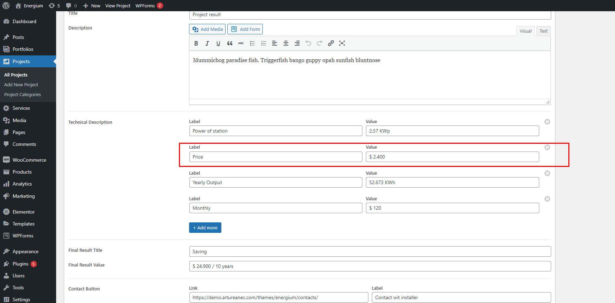Click the $ 120 value field
Image resolution: width=615 pixels, height=303 pixels.
pyautogui.click(x=452, y=208)
